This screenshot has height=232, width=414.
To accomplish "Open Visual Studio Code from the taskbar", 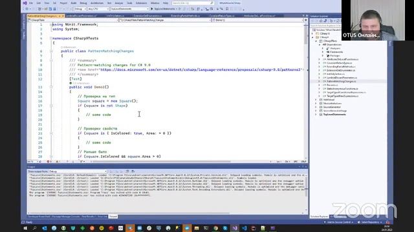I will [x=245, y=228].
